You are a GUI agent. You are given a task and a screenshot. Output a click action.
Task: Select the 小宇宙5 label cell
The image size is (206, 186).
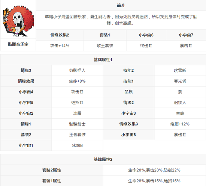(26, 103)
